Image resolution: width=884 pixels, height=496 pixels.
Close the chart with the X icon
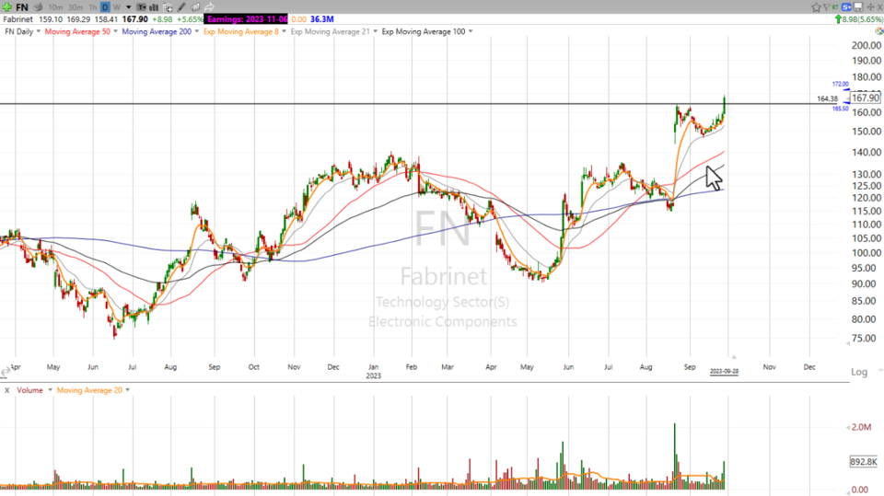point(879,6)
